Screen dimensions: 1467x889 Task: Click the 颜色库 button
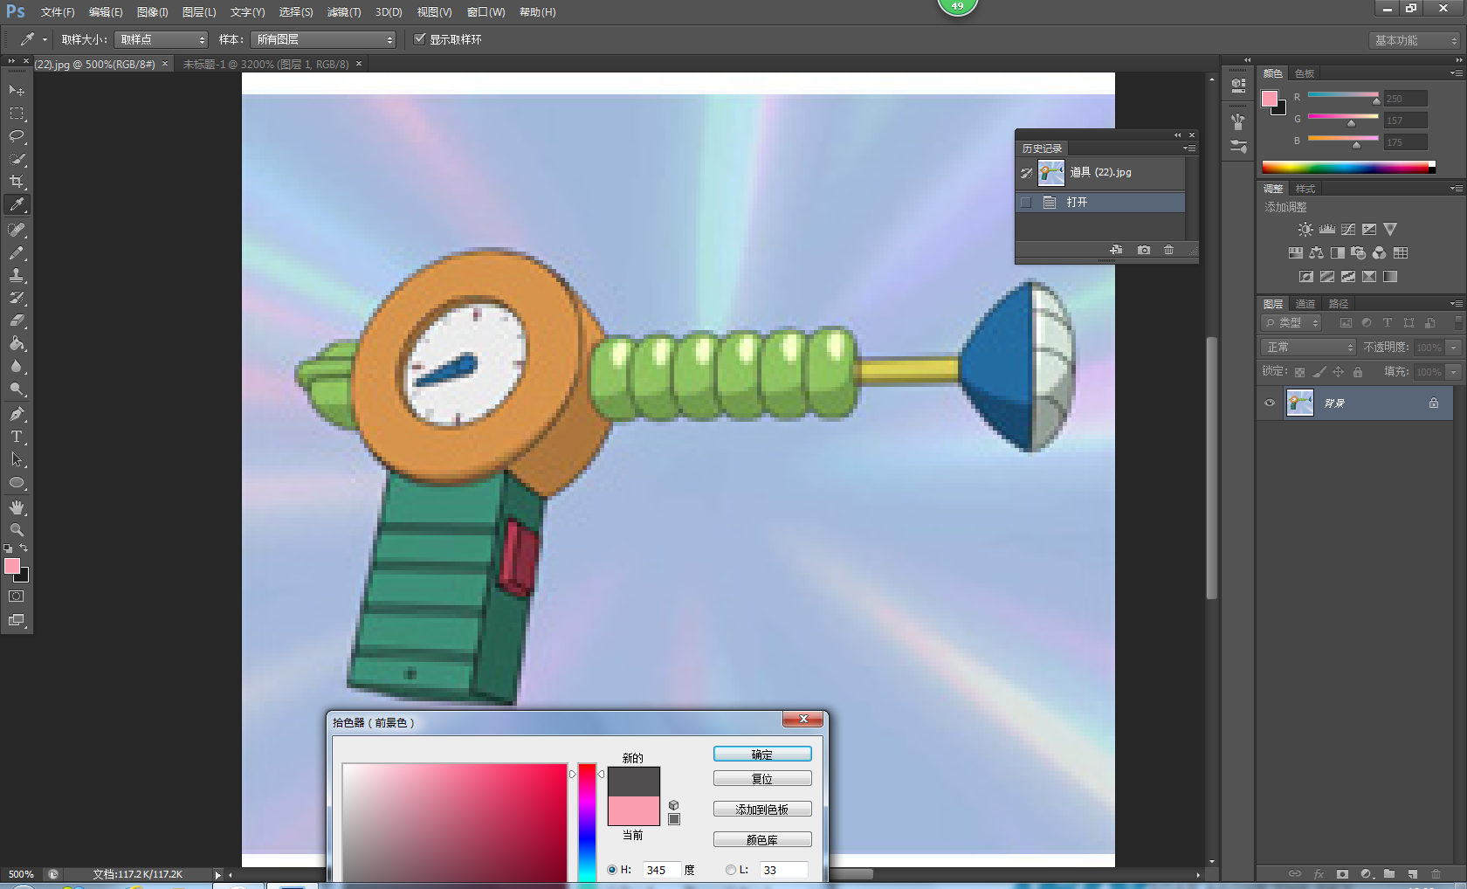tap(762, 840)
